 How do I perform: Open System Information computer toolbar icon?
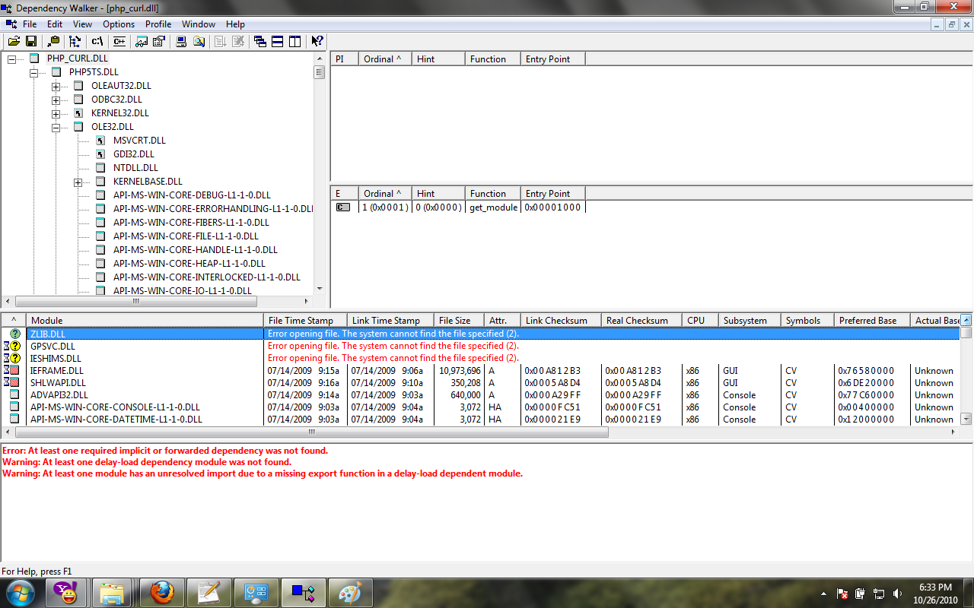tap(181, 41)
